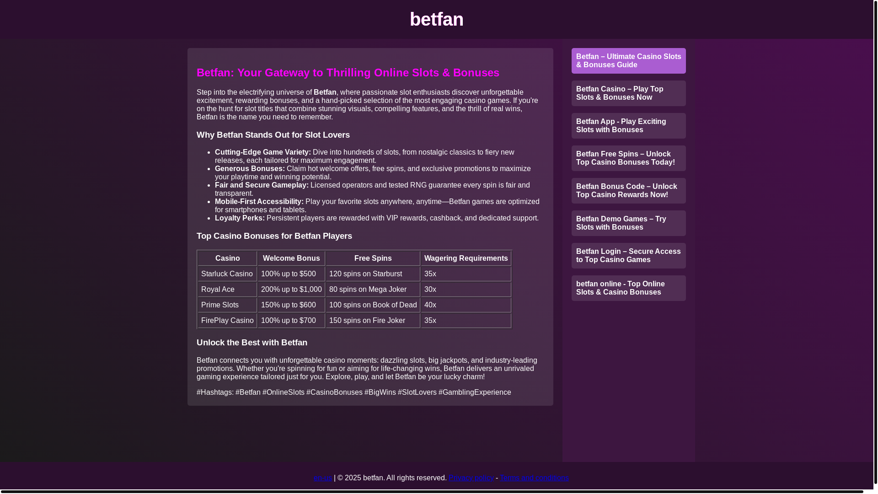
Task: Open betfan online Top Online Slots link
Action: [628, 288]
